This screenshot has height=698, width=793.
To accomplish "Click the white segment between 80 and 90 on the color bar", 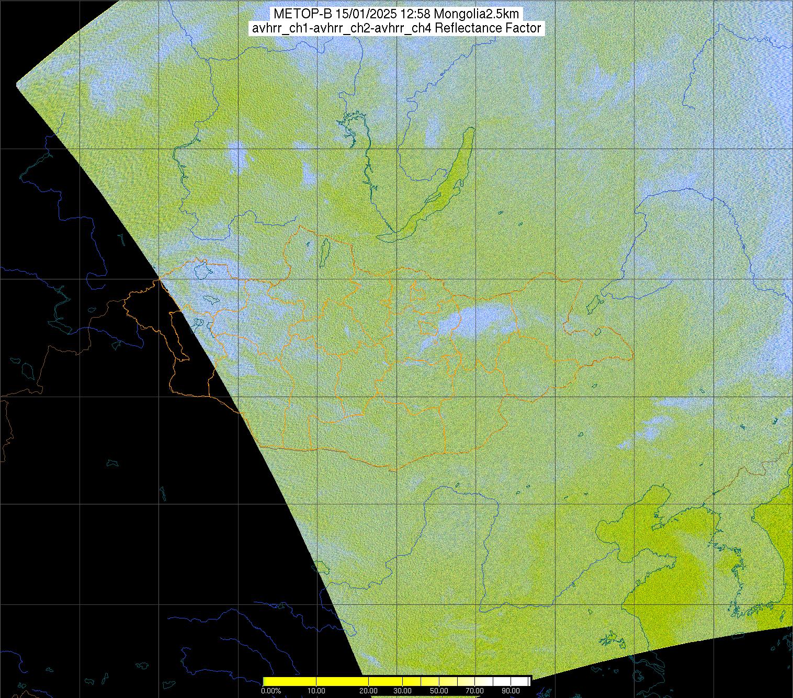I will pos(502,681).
